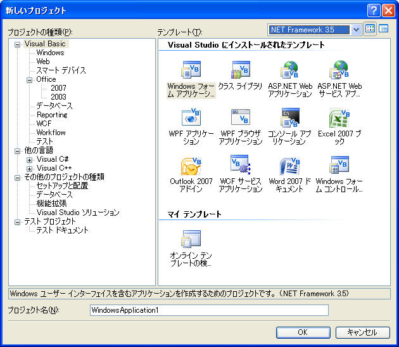The height and width of the screenshot is (347, 399).
Task: Collapse the Visual Basic tree node
Action: point(17,44)
